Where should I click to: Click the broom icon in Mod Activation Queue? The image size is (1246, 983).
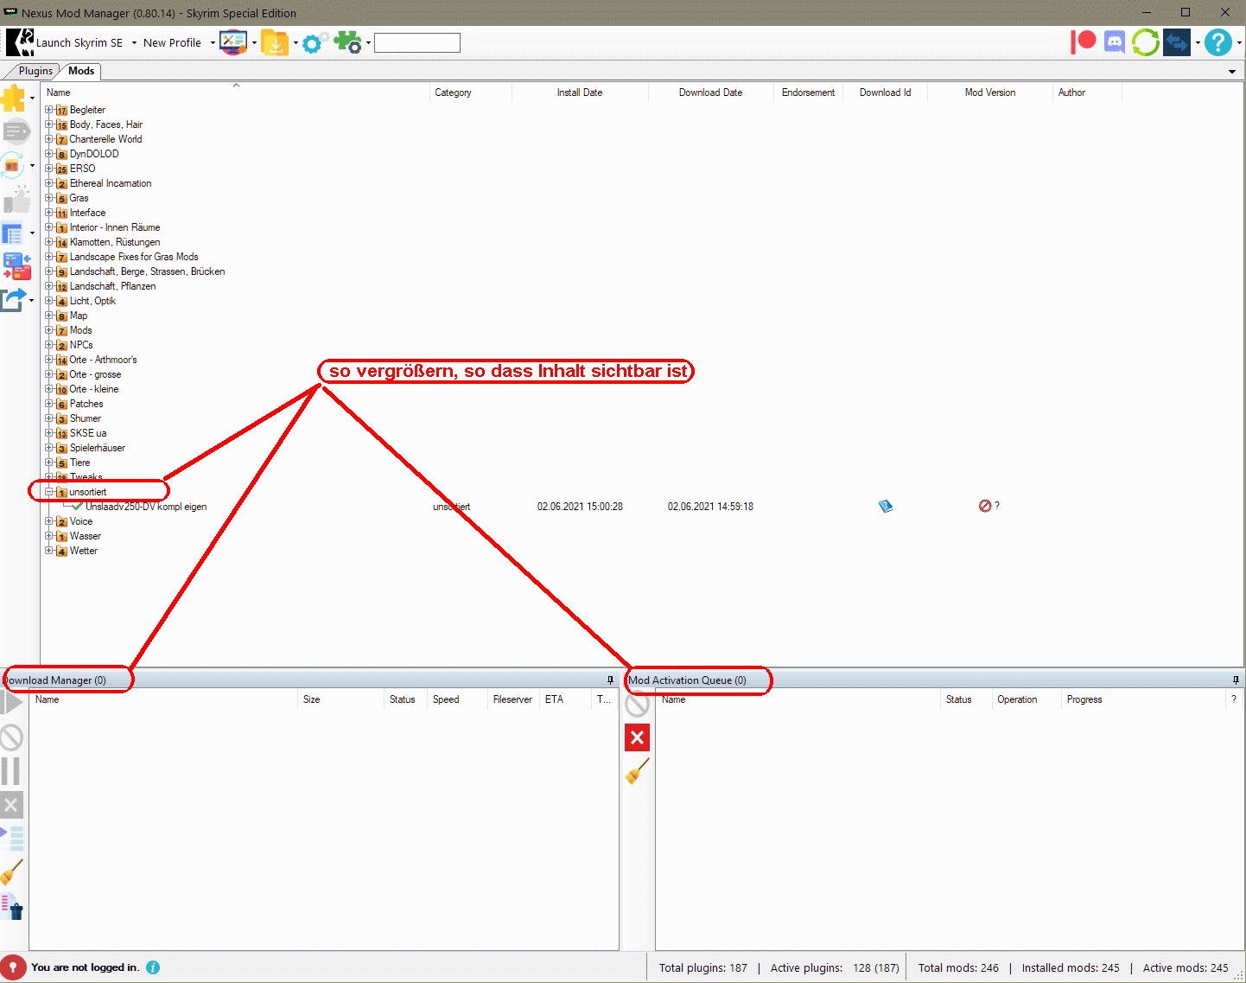point(637,771)
